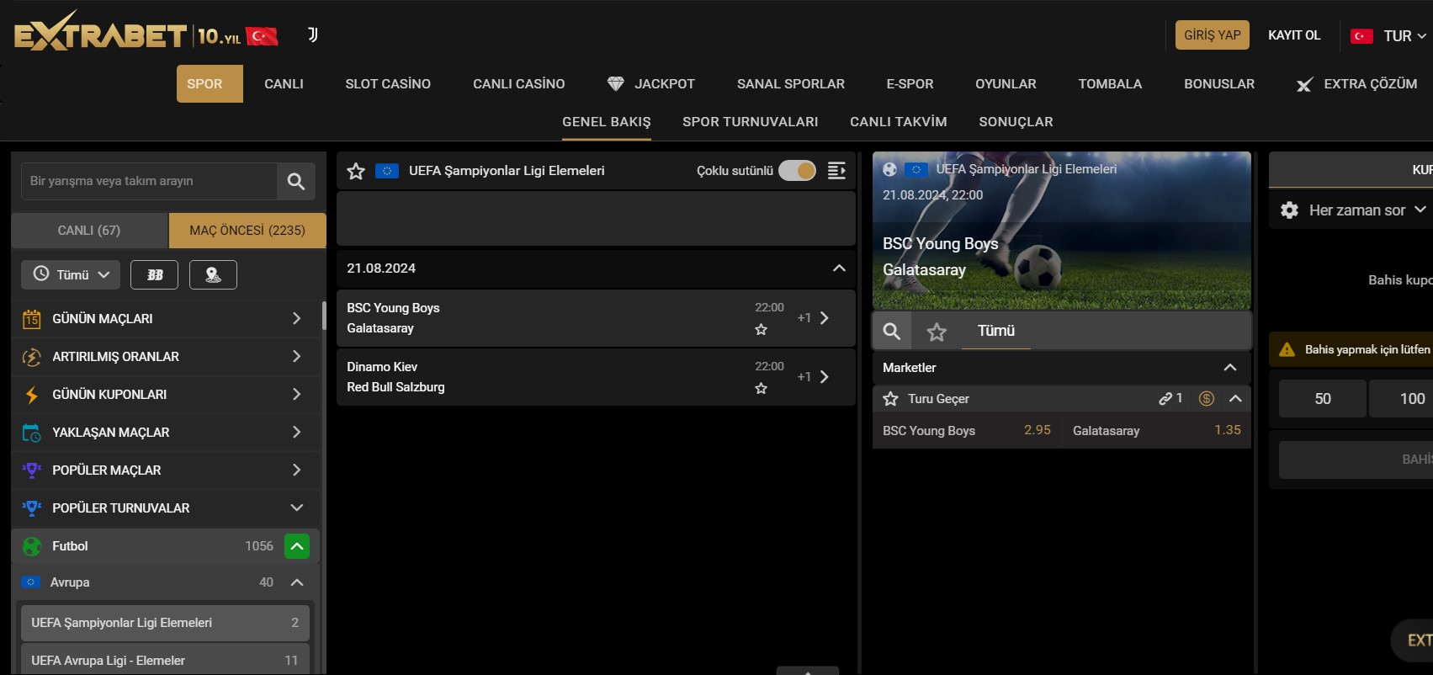Click the list layout icon beside Çoklu sütunlü
This screenshot has height=675, width=1433.
pos(836,171)
